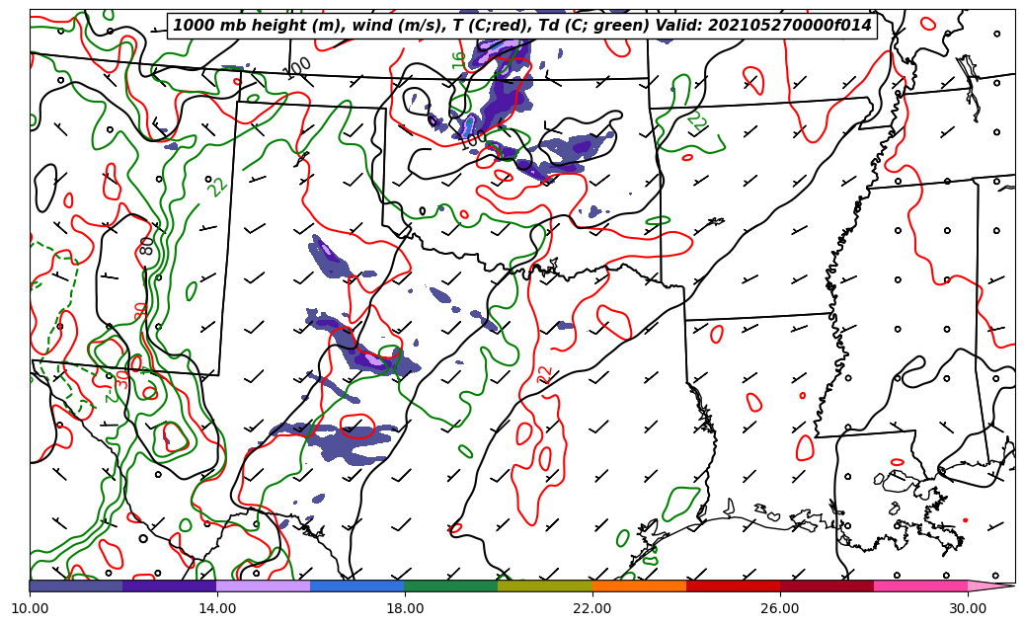Choose the light purple 14–16 colorbar segment

point(264,586)
